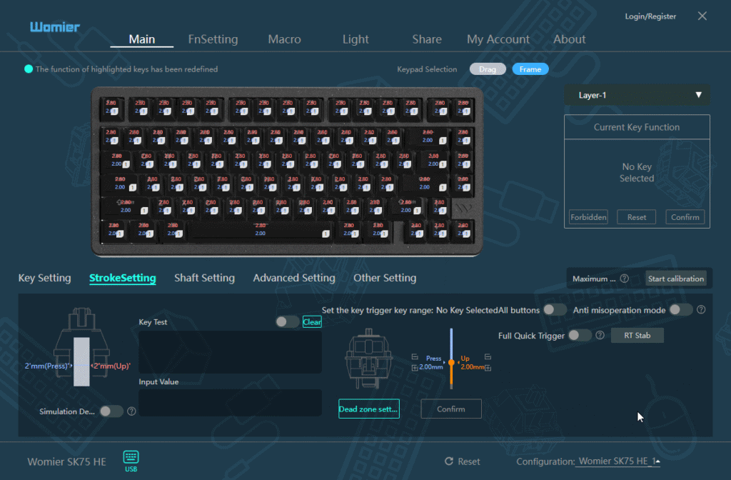
Task: Switch to Advanced Setting tab
Action: click(x=294, y=278)
